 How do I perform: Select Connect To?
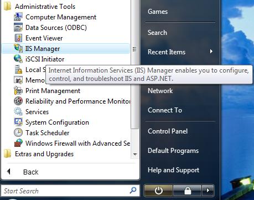165,110
